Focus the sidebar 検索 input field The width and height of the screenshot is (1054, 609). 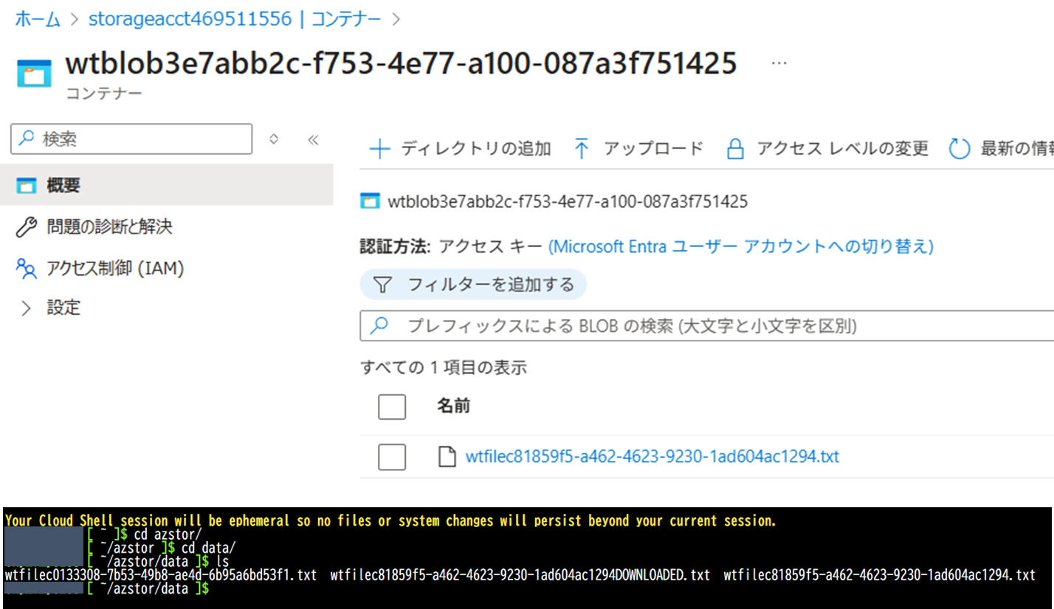(131, 139)
